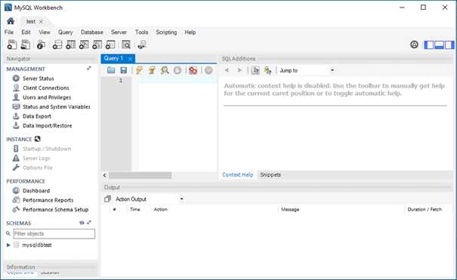Toggle bottom output panel visibility
The width and height of the screenshot is (457, 280).
tap(439, 45)
